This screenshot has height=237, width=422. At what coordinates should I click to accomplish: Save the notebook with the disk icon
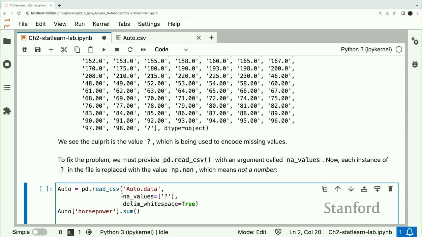click(x=38, y=50)
